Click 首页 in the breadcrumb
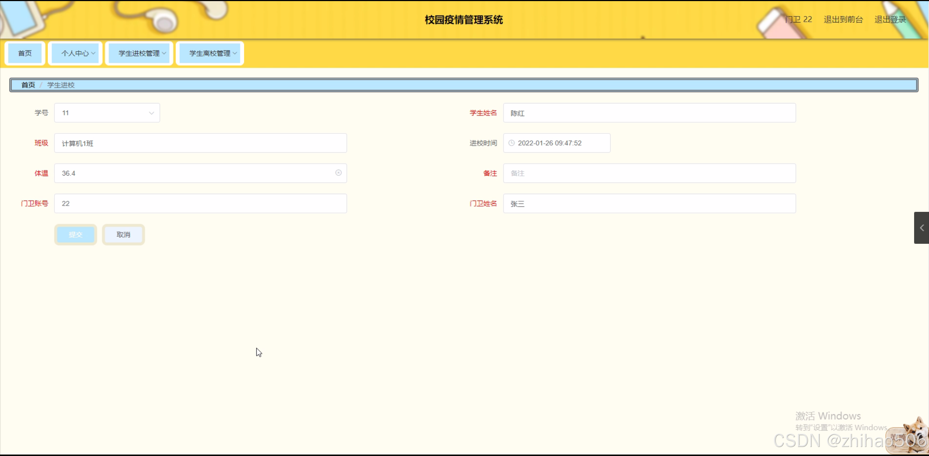 (x=28, y=85)
